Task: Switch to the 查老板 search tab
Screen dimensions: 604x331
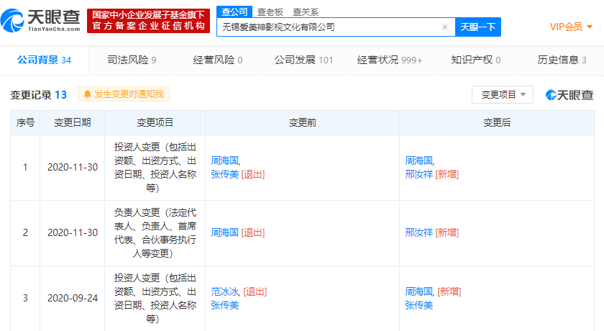Action: [270, 12]
